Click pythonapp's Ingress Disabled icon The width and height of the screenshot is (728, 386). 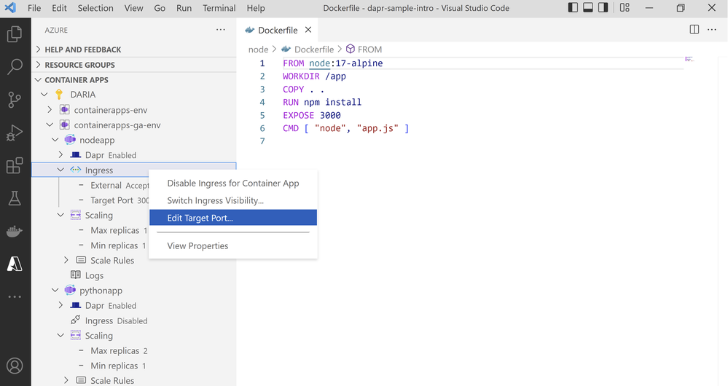[x=75, y=320]
